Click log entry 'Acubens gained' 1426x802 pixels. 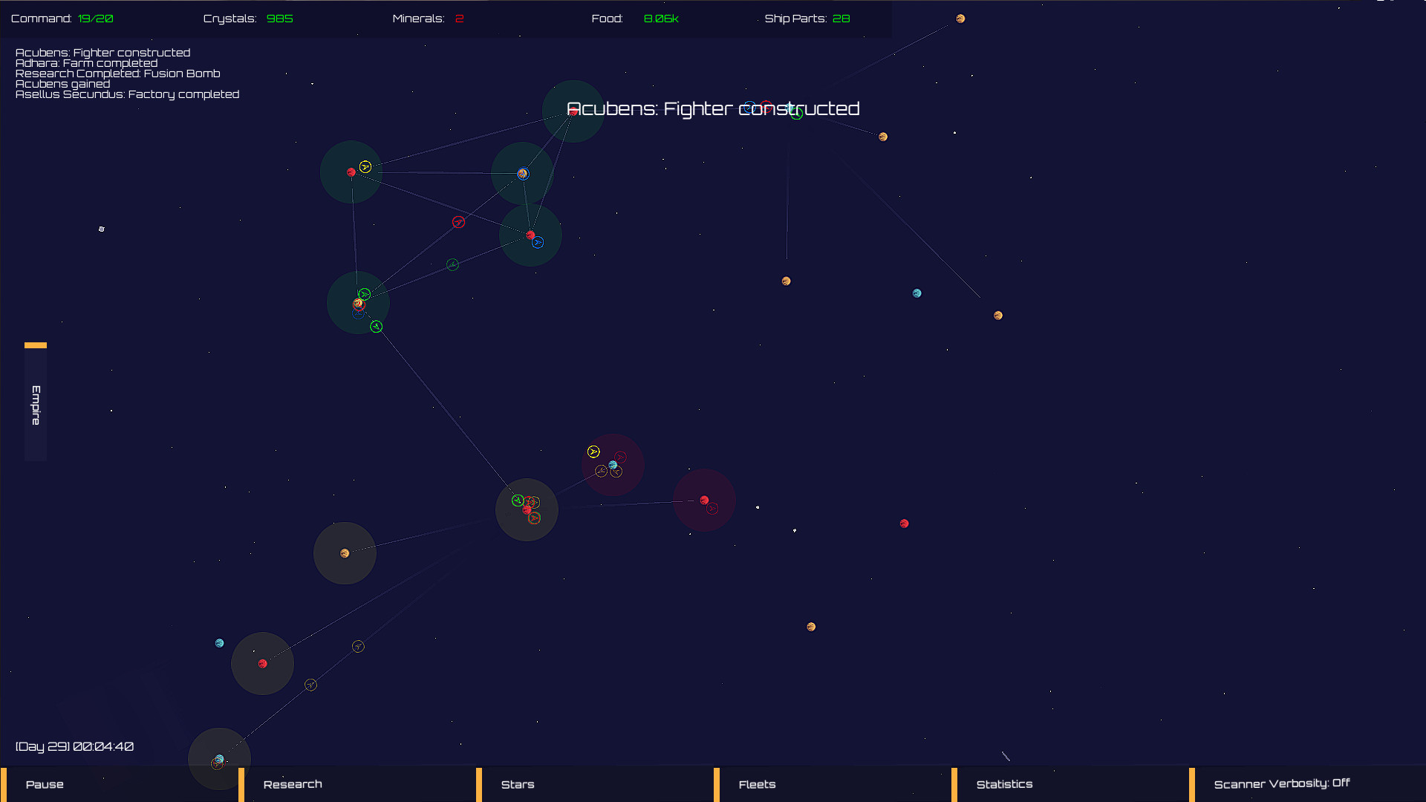coord(63,84)
